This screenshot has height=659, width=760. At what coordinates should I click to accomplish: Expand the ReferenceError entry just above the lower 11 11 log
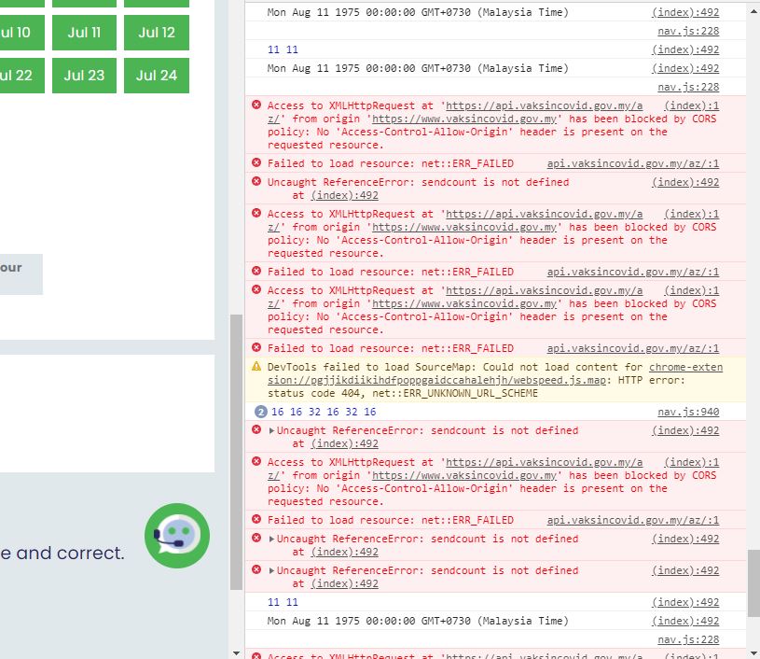click(x=271, y=570)
